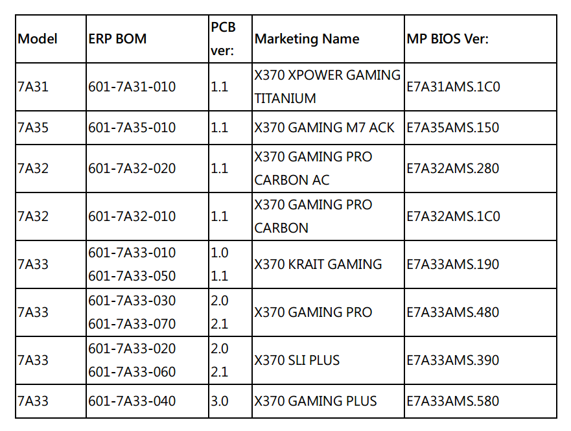Click the 7A35 model cell
This screenshot has width=571, height=431.
point(33,128)
